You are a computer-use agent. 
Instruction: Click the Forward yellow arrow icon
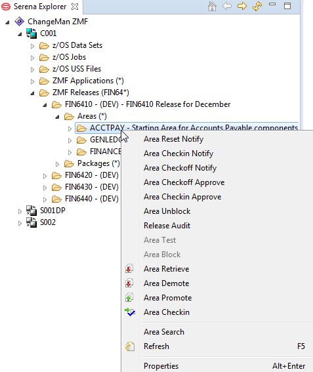click(242, 6)
